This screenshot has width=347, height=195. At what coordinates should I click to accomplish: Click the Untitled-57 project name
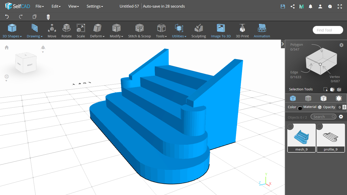pos(129,6)
